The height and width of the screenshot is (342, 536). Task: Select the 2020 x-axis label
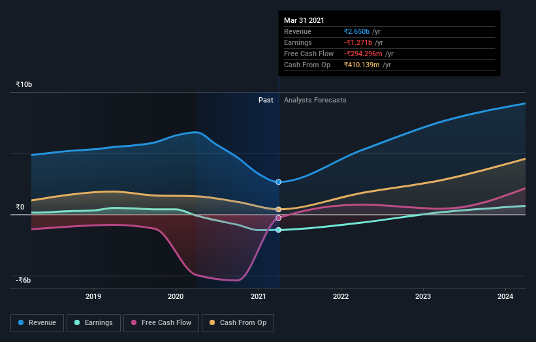pyautogui.click(x=176, y=296)
